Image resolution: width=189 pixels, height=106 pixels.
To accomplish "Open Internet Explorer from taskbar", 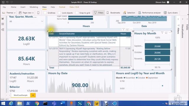I will (x=11, y=103).
